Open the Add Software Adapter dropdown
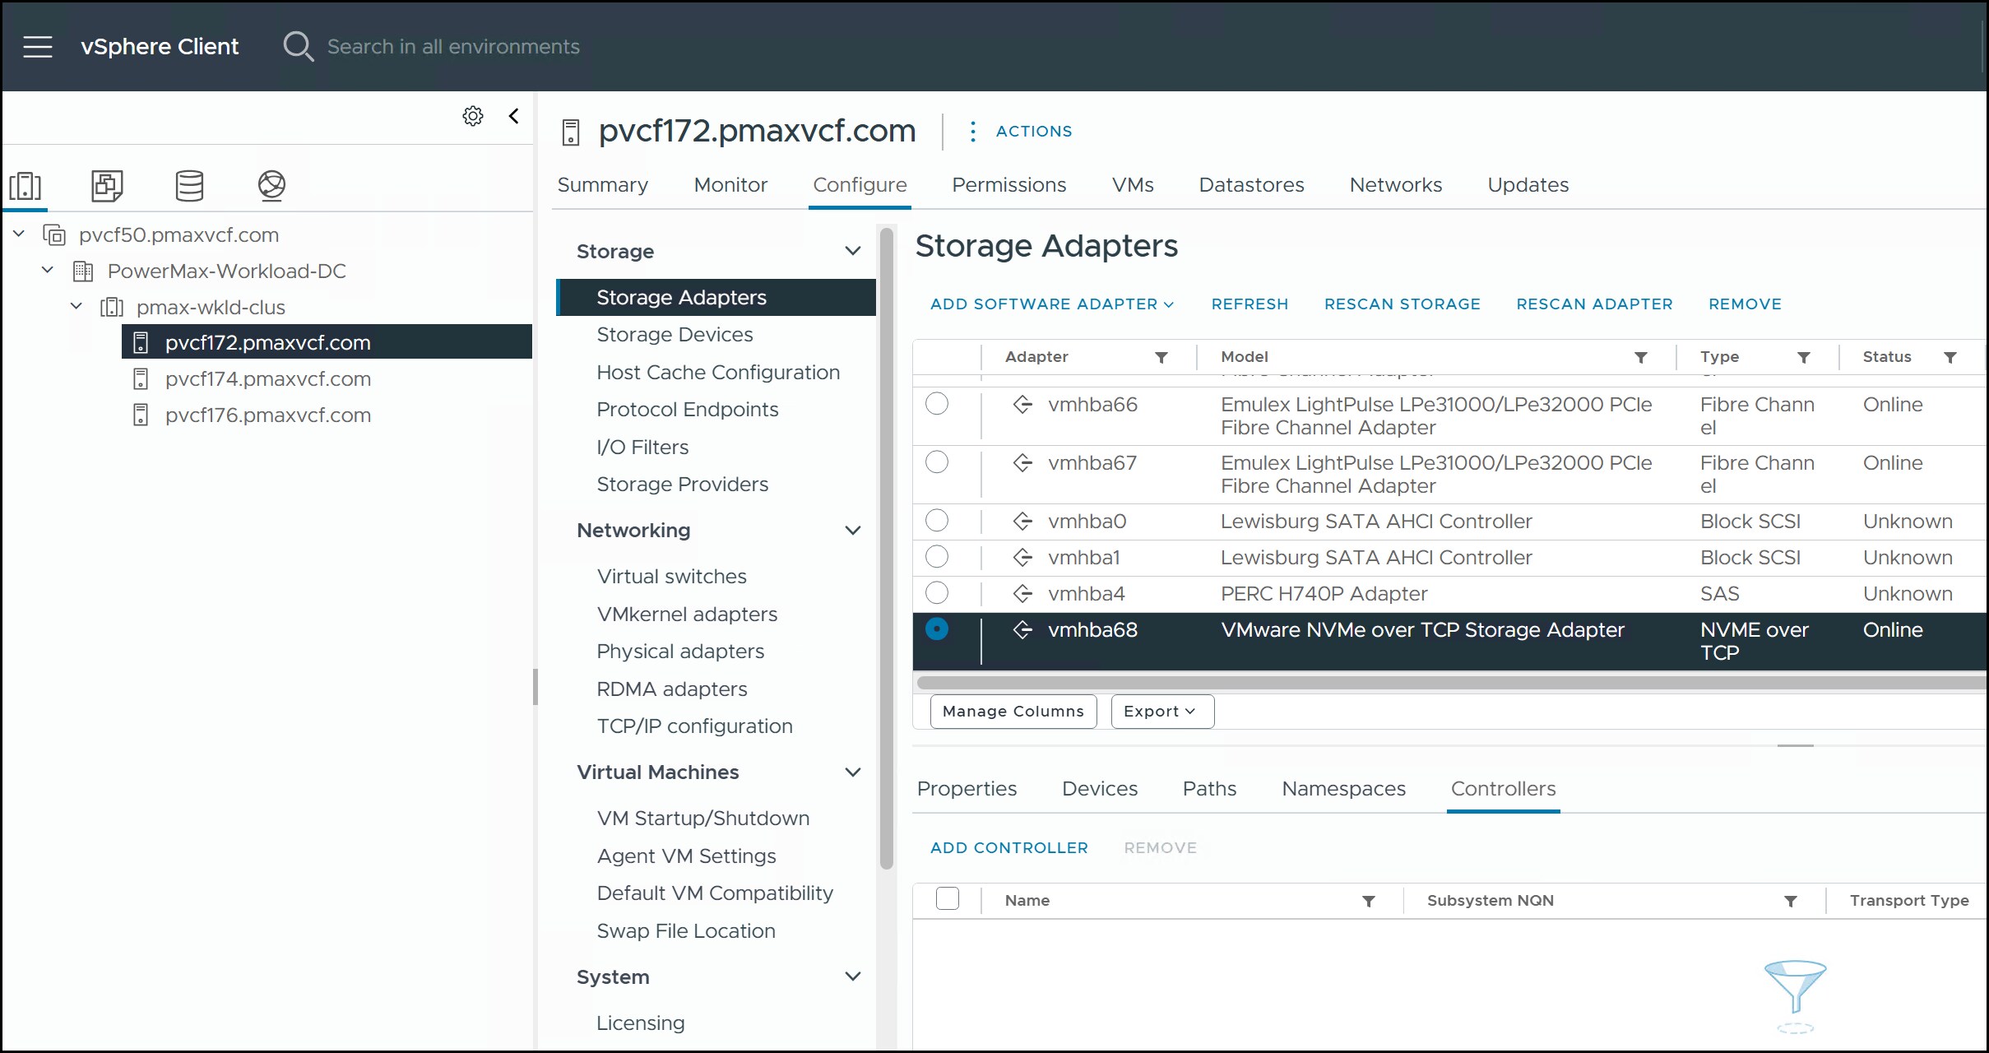This screenshot has height=1053, width=1989. tap(1052, 304)
